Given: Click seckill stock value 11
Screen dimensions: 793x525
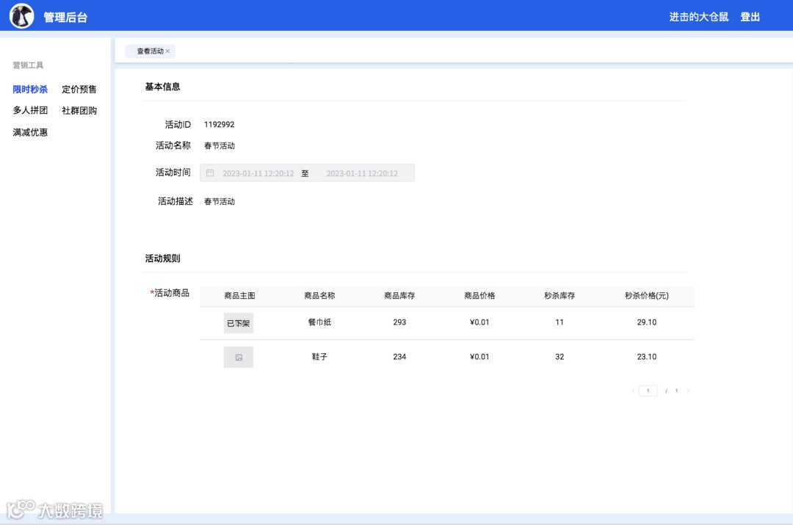Looking at the screenshot, I should (560, 322).
